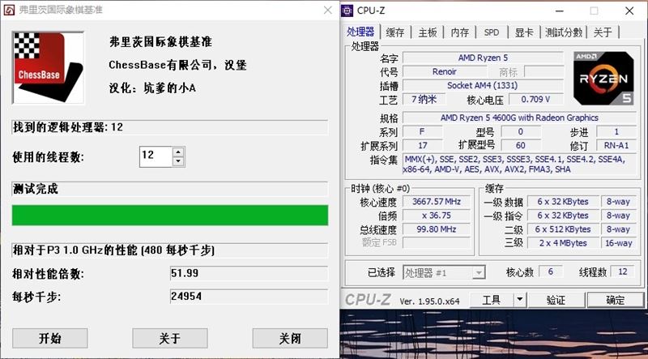648x359 pixels.
Task: Click the 找到的逻辑处理器: 12 field
Action: tap(170, 127)
